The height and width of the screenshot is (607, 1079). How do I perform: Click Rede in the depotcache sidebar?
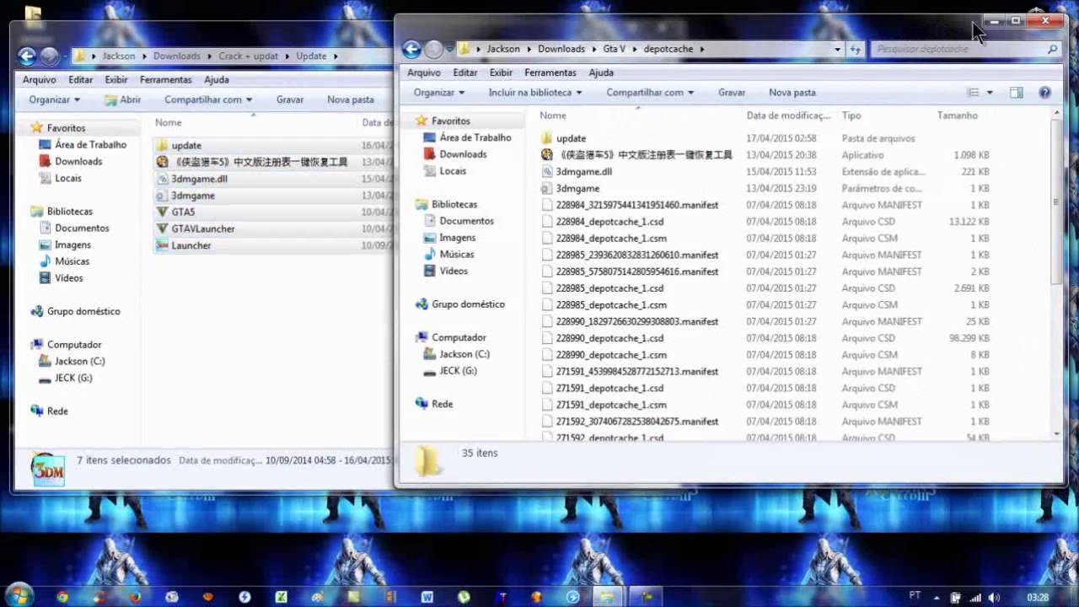click(x=442, y=404)
